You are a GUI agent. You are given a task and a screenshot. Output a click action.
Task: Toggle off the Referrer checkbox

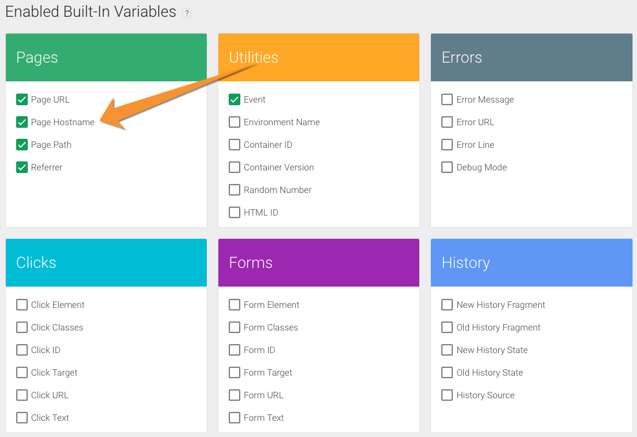pos(22,167)
